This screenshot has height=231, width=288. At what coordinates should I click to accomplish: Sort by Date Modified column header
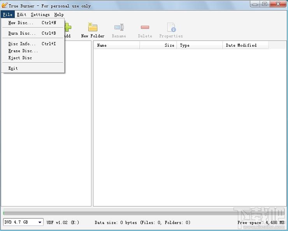246,45
